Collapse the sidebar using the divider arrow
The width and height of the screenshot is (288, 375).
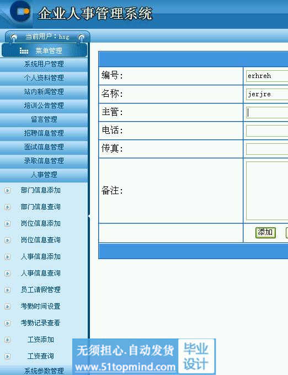89,216
